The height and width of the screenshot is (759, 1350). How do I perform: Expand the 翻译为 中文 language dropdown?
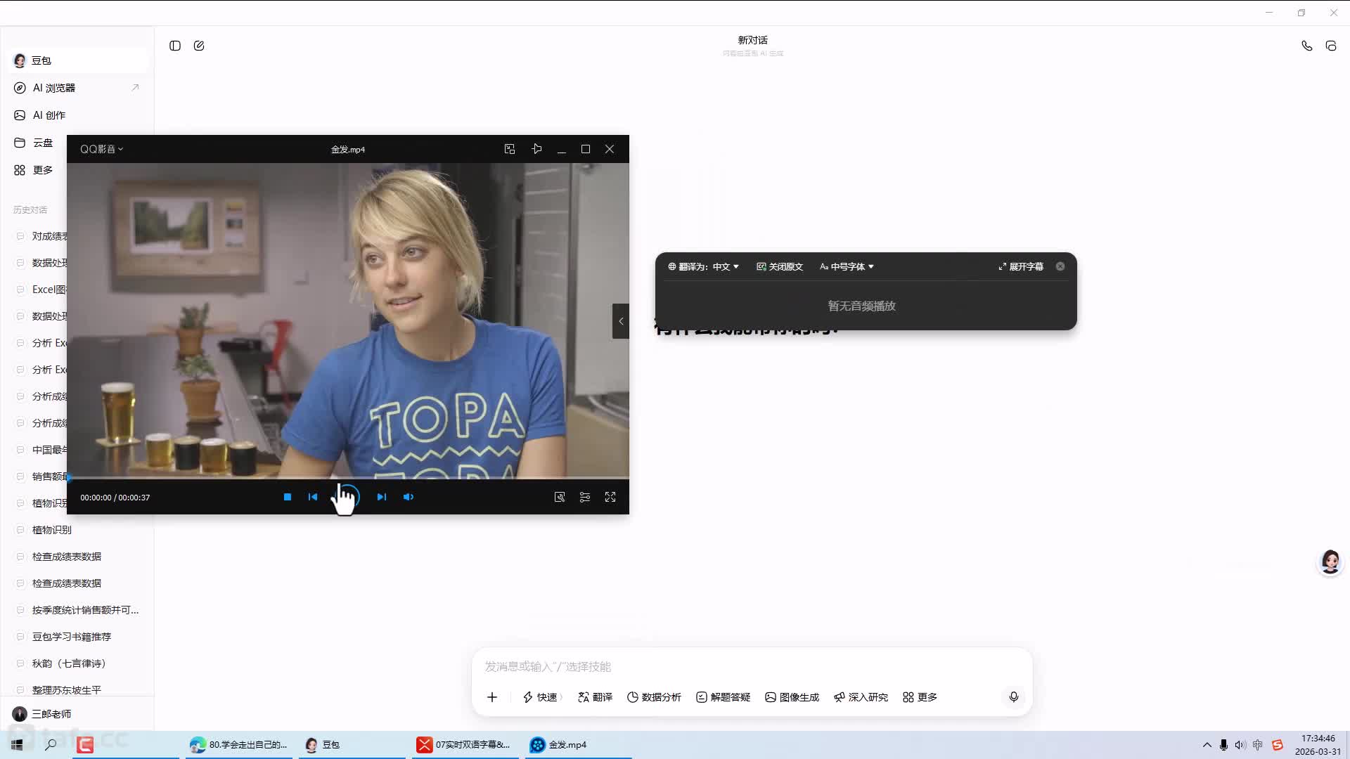(703, 266)
